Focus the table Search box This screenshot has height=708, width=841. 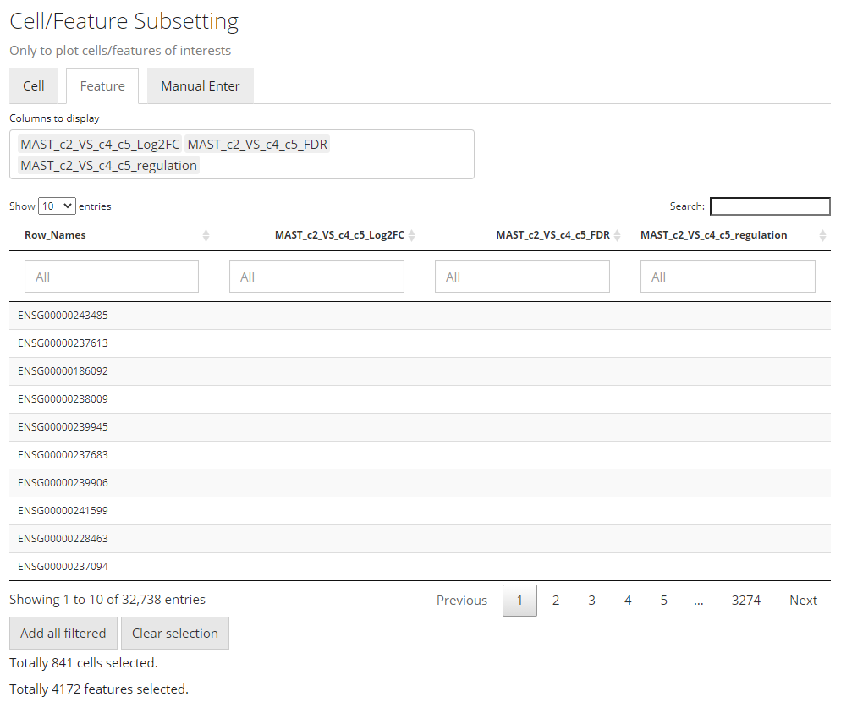coord(769,206)
